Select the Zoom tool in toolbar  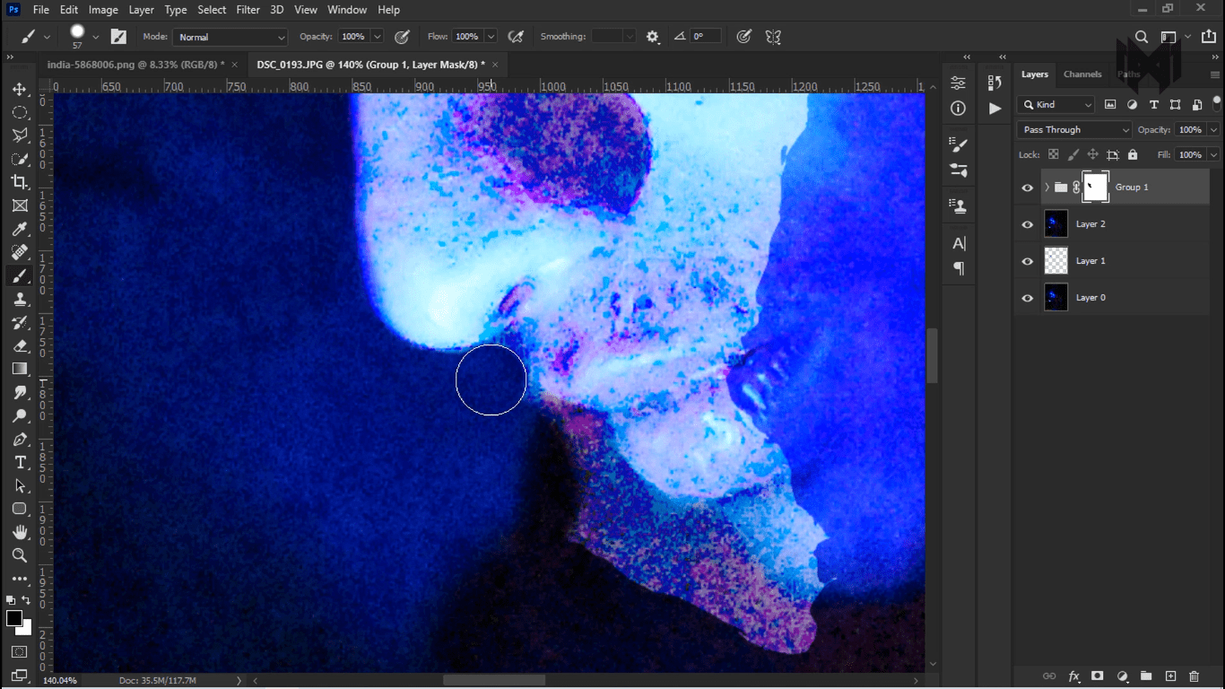[x=19, y=555]
